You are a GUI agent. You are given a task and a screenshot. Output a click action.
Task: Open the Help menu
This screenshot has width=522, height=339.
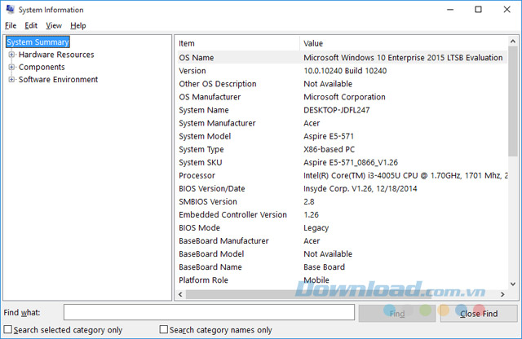click(78, 25)
